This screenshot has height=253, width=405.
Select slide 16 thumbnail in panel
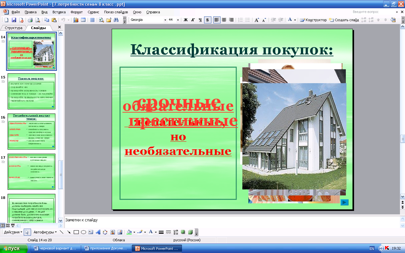pyautogui.click(x=32, y=131)
